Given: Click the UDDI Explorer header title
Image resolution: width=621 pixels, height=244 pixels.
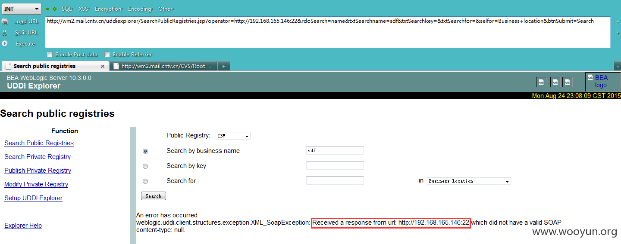Looking at the screenshot, I should 34,86.
